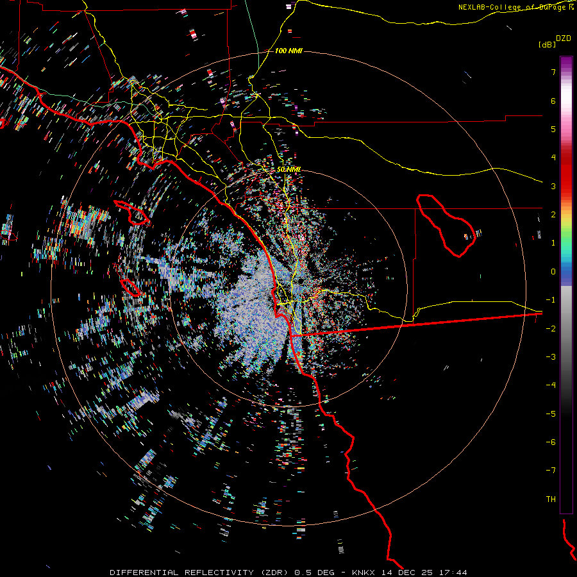Screen dimensions: 577x577
Task: Click the 6 value on the color scale
Action: tap(553, 101)
